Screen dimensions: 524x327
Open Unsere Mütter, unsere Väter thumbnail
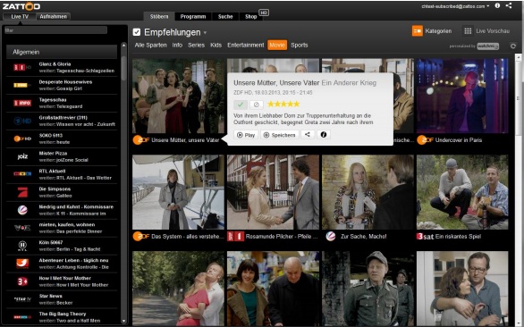[x=179, y=96]
